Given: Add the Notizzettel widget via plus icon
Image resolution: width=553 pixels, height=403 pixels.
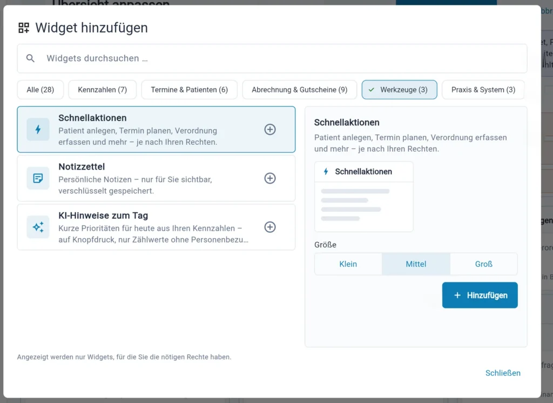Looking at the screenshot, I should click(270, 178).
